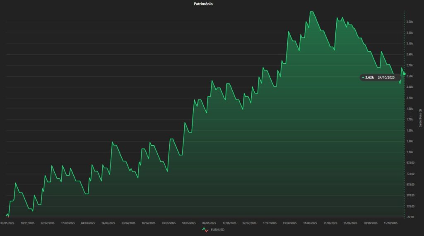Click the 1,98k value axis label
The height and width of the screenshot is (236, 424).
coord(410,109)
